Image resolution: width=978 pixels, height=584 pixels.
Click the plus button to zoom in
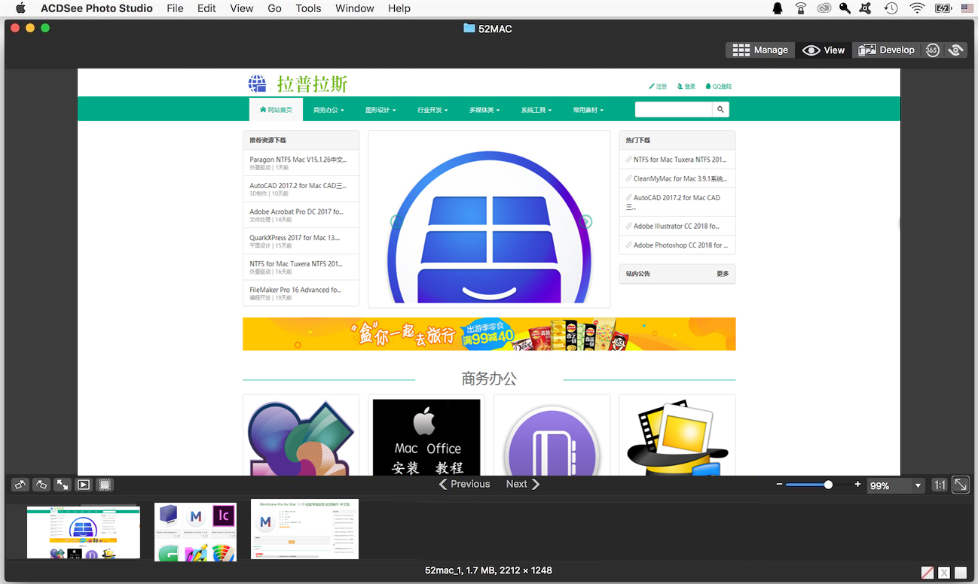[857, 485]
